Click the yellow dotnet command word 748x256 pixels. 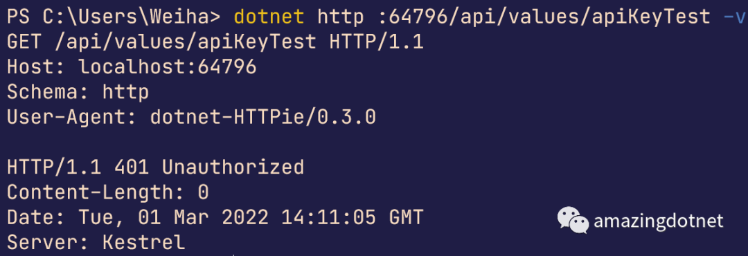269,17
